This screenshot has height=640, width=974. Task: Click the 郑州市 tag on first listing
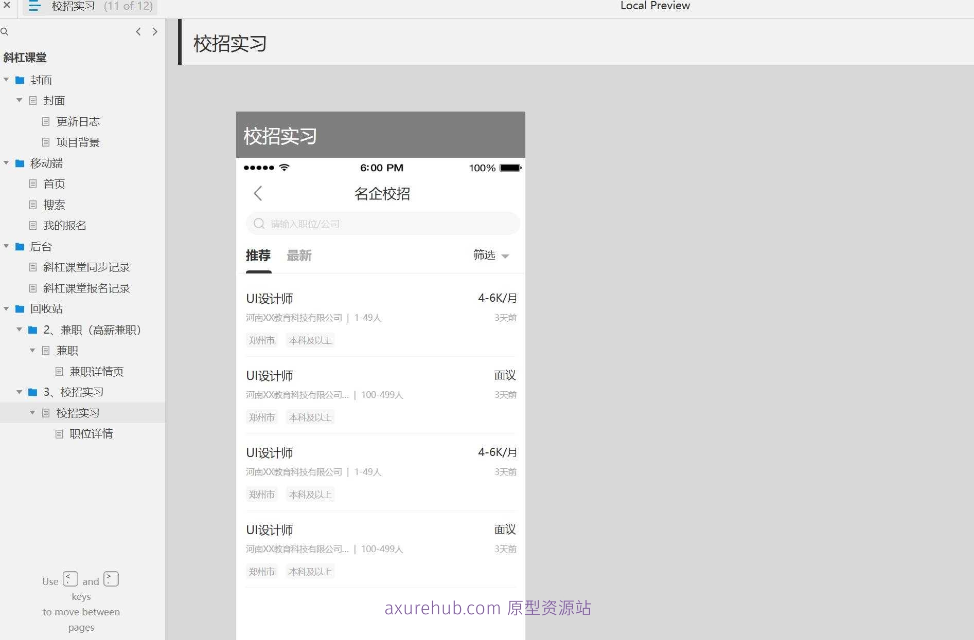(261, 340)
